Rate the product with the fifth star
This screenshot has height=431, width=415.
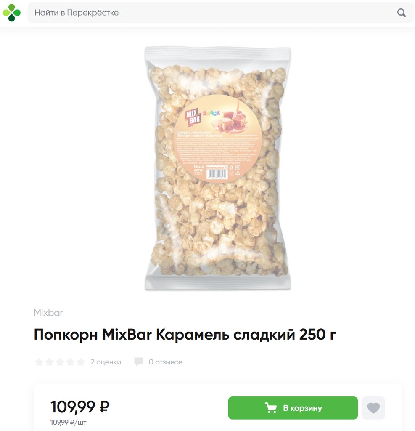[x=81, y=362]
